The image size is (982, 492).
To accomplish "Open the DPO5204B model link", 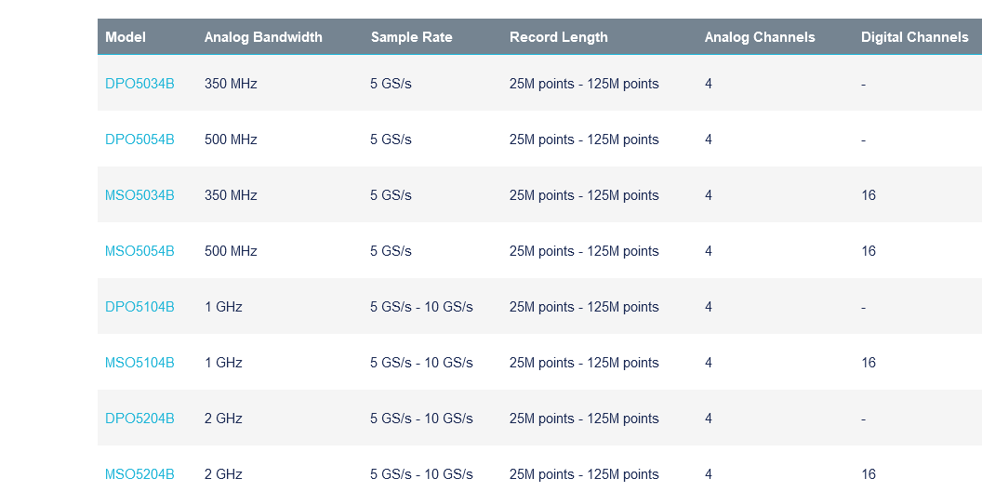I will pos(139,418).
